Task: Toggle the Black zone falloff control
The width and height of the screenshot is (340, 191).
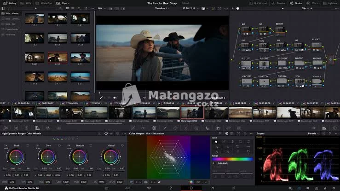Action: click(x=6, y=145)
